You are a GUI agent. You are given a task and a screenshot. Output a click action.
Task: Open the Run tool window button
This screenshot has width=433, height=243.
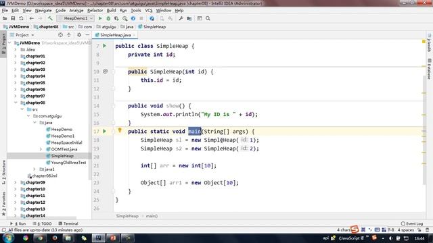pos(18,223)
